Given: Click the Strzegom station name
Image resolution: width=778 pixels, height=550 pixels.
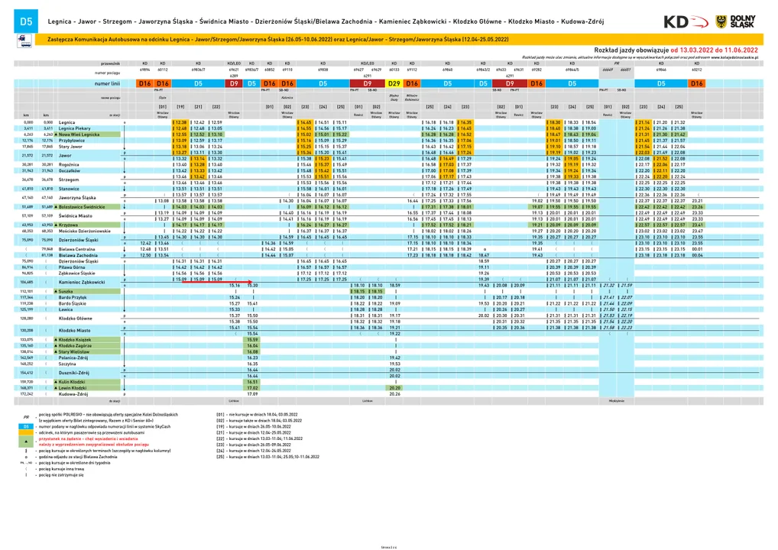Looking at the screenshot, I should click(x=69, y=180).
